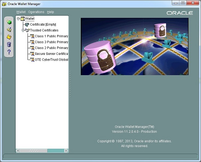This screenshot has height=162, width=201.
Task: Click the Save Wallet yellow icon
Action: (9, 37)
